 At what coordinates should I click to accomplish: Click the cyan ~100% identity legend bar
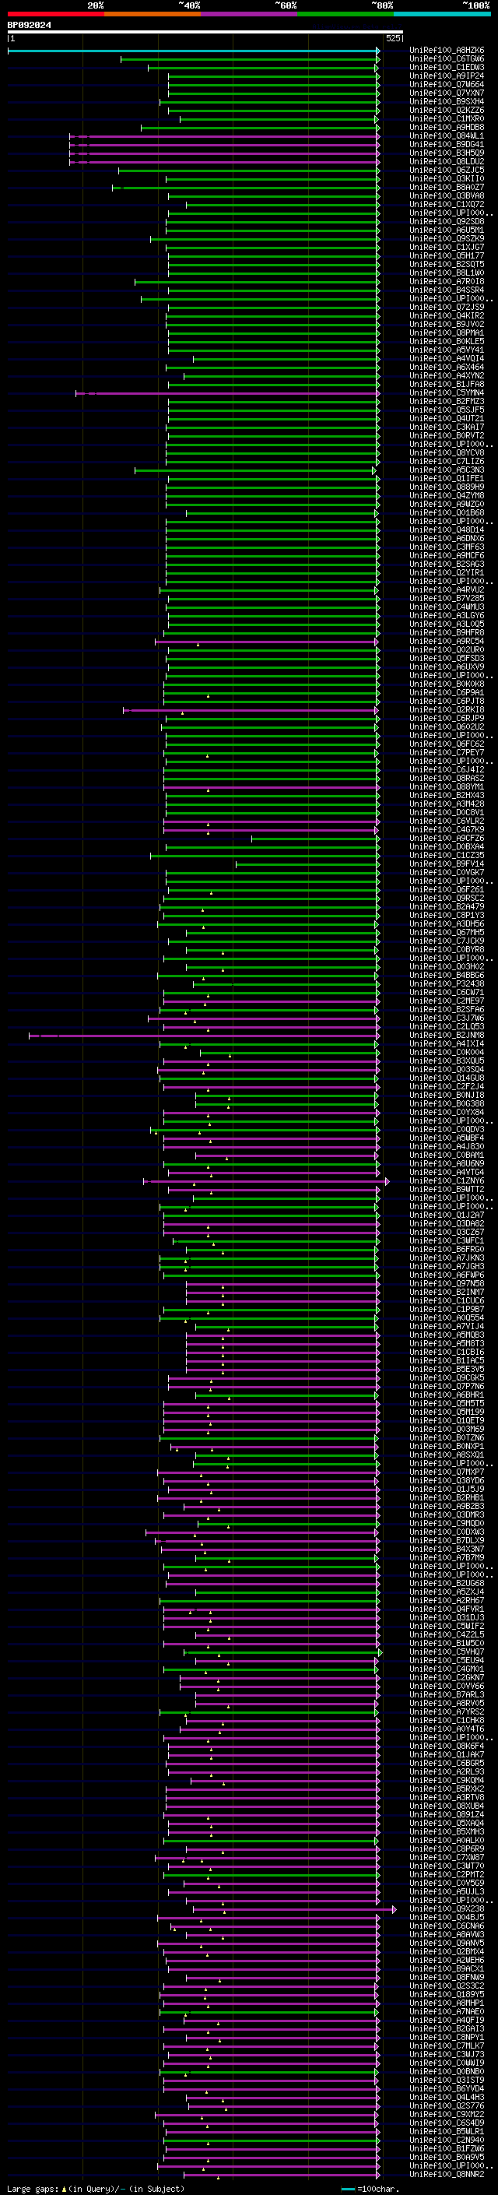tap(442, 14)
